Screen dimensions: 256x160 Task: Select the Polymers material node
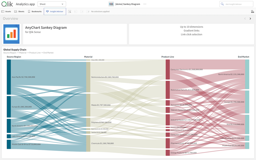tap(88, 122)
